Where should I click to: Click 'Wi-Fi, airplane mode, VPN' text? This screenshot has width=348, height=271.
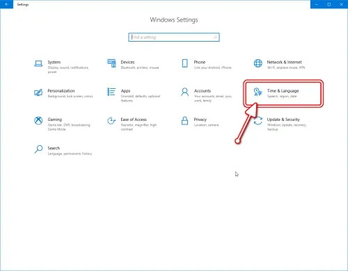coord(286,67)
